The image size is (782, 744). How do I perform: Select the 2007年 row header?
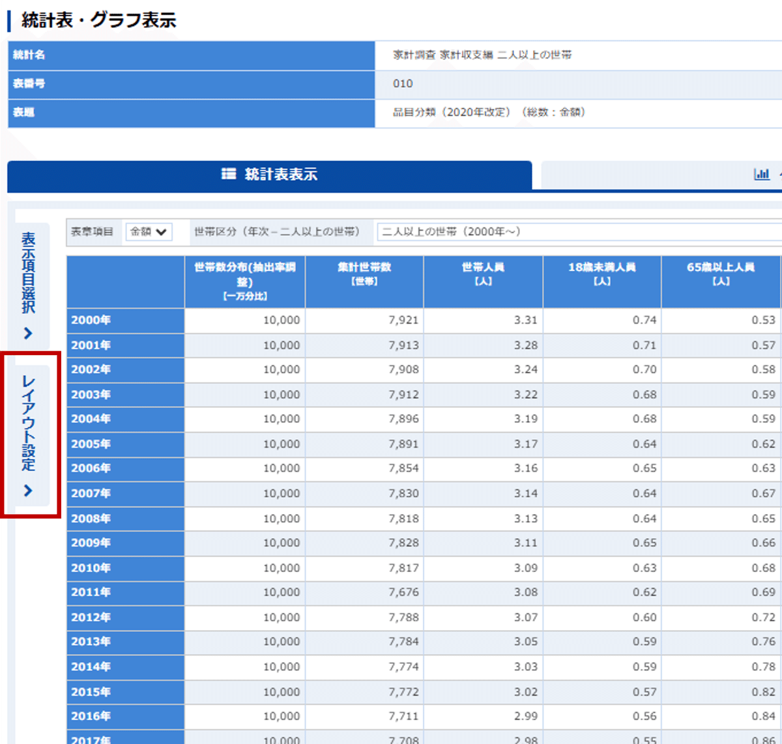126,494
